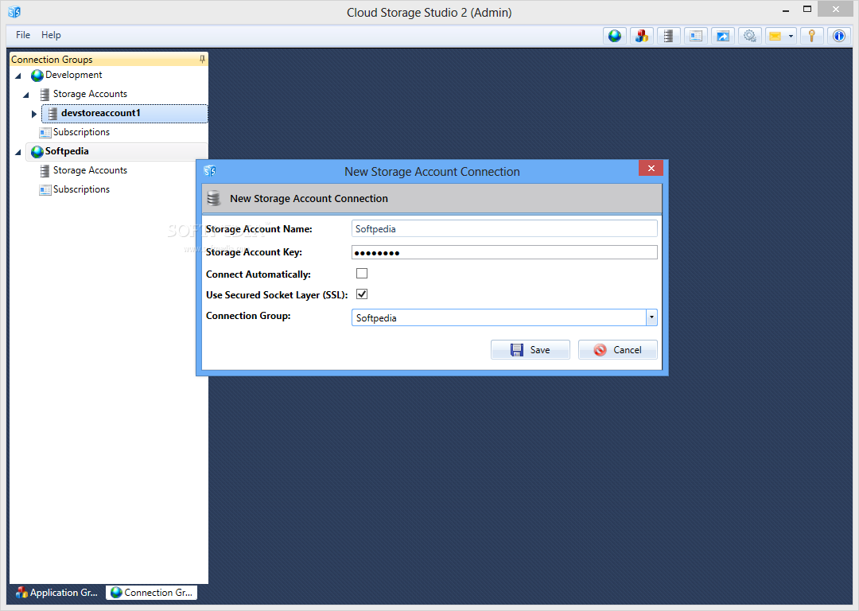The width and height of the screenshot is (859, 611).
Task: Switch to the Application Groups tab
Action: pyautogui.click(x=56, y=593)
